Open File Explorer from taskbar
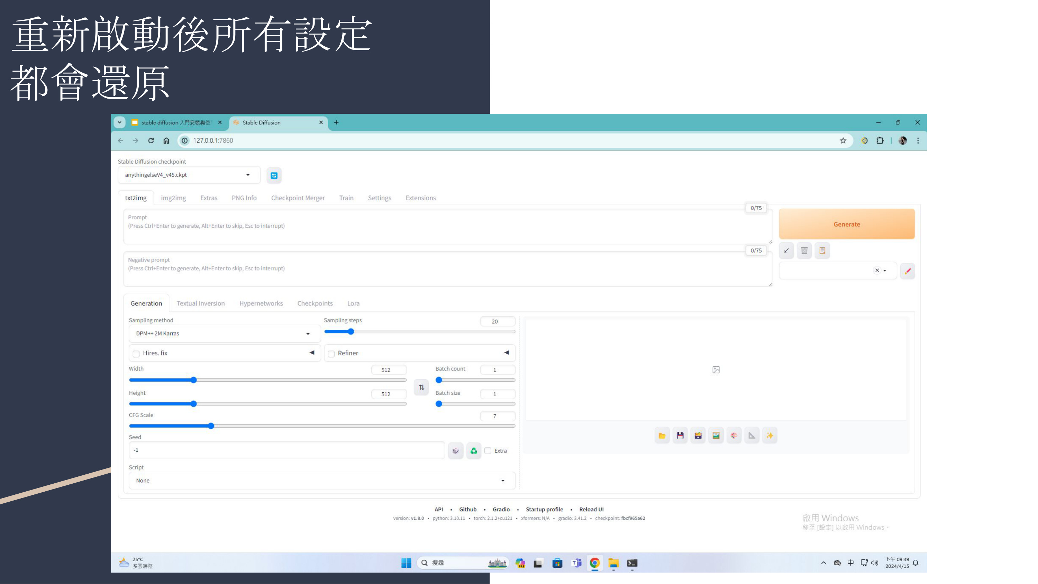The height and width of the screenshot is (584, 1038). tap(613, 563)
